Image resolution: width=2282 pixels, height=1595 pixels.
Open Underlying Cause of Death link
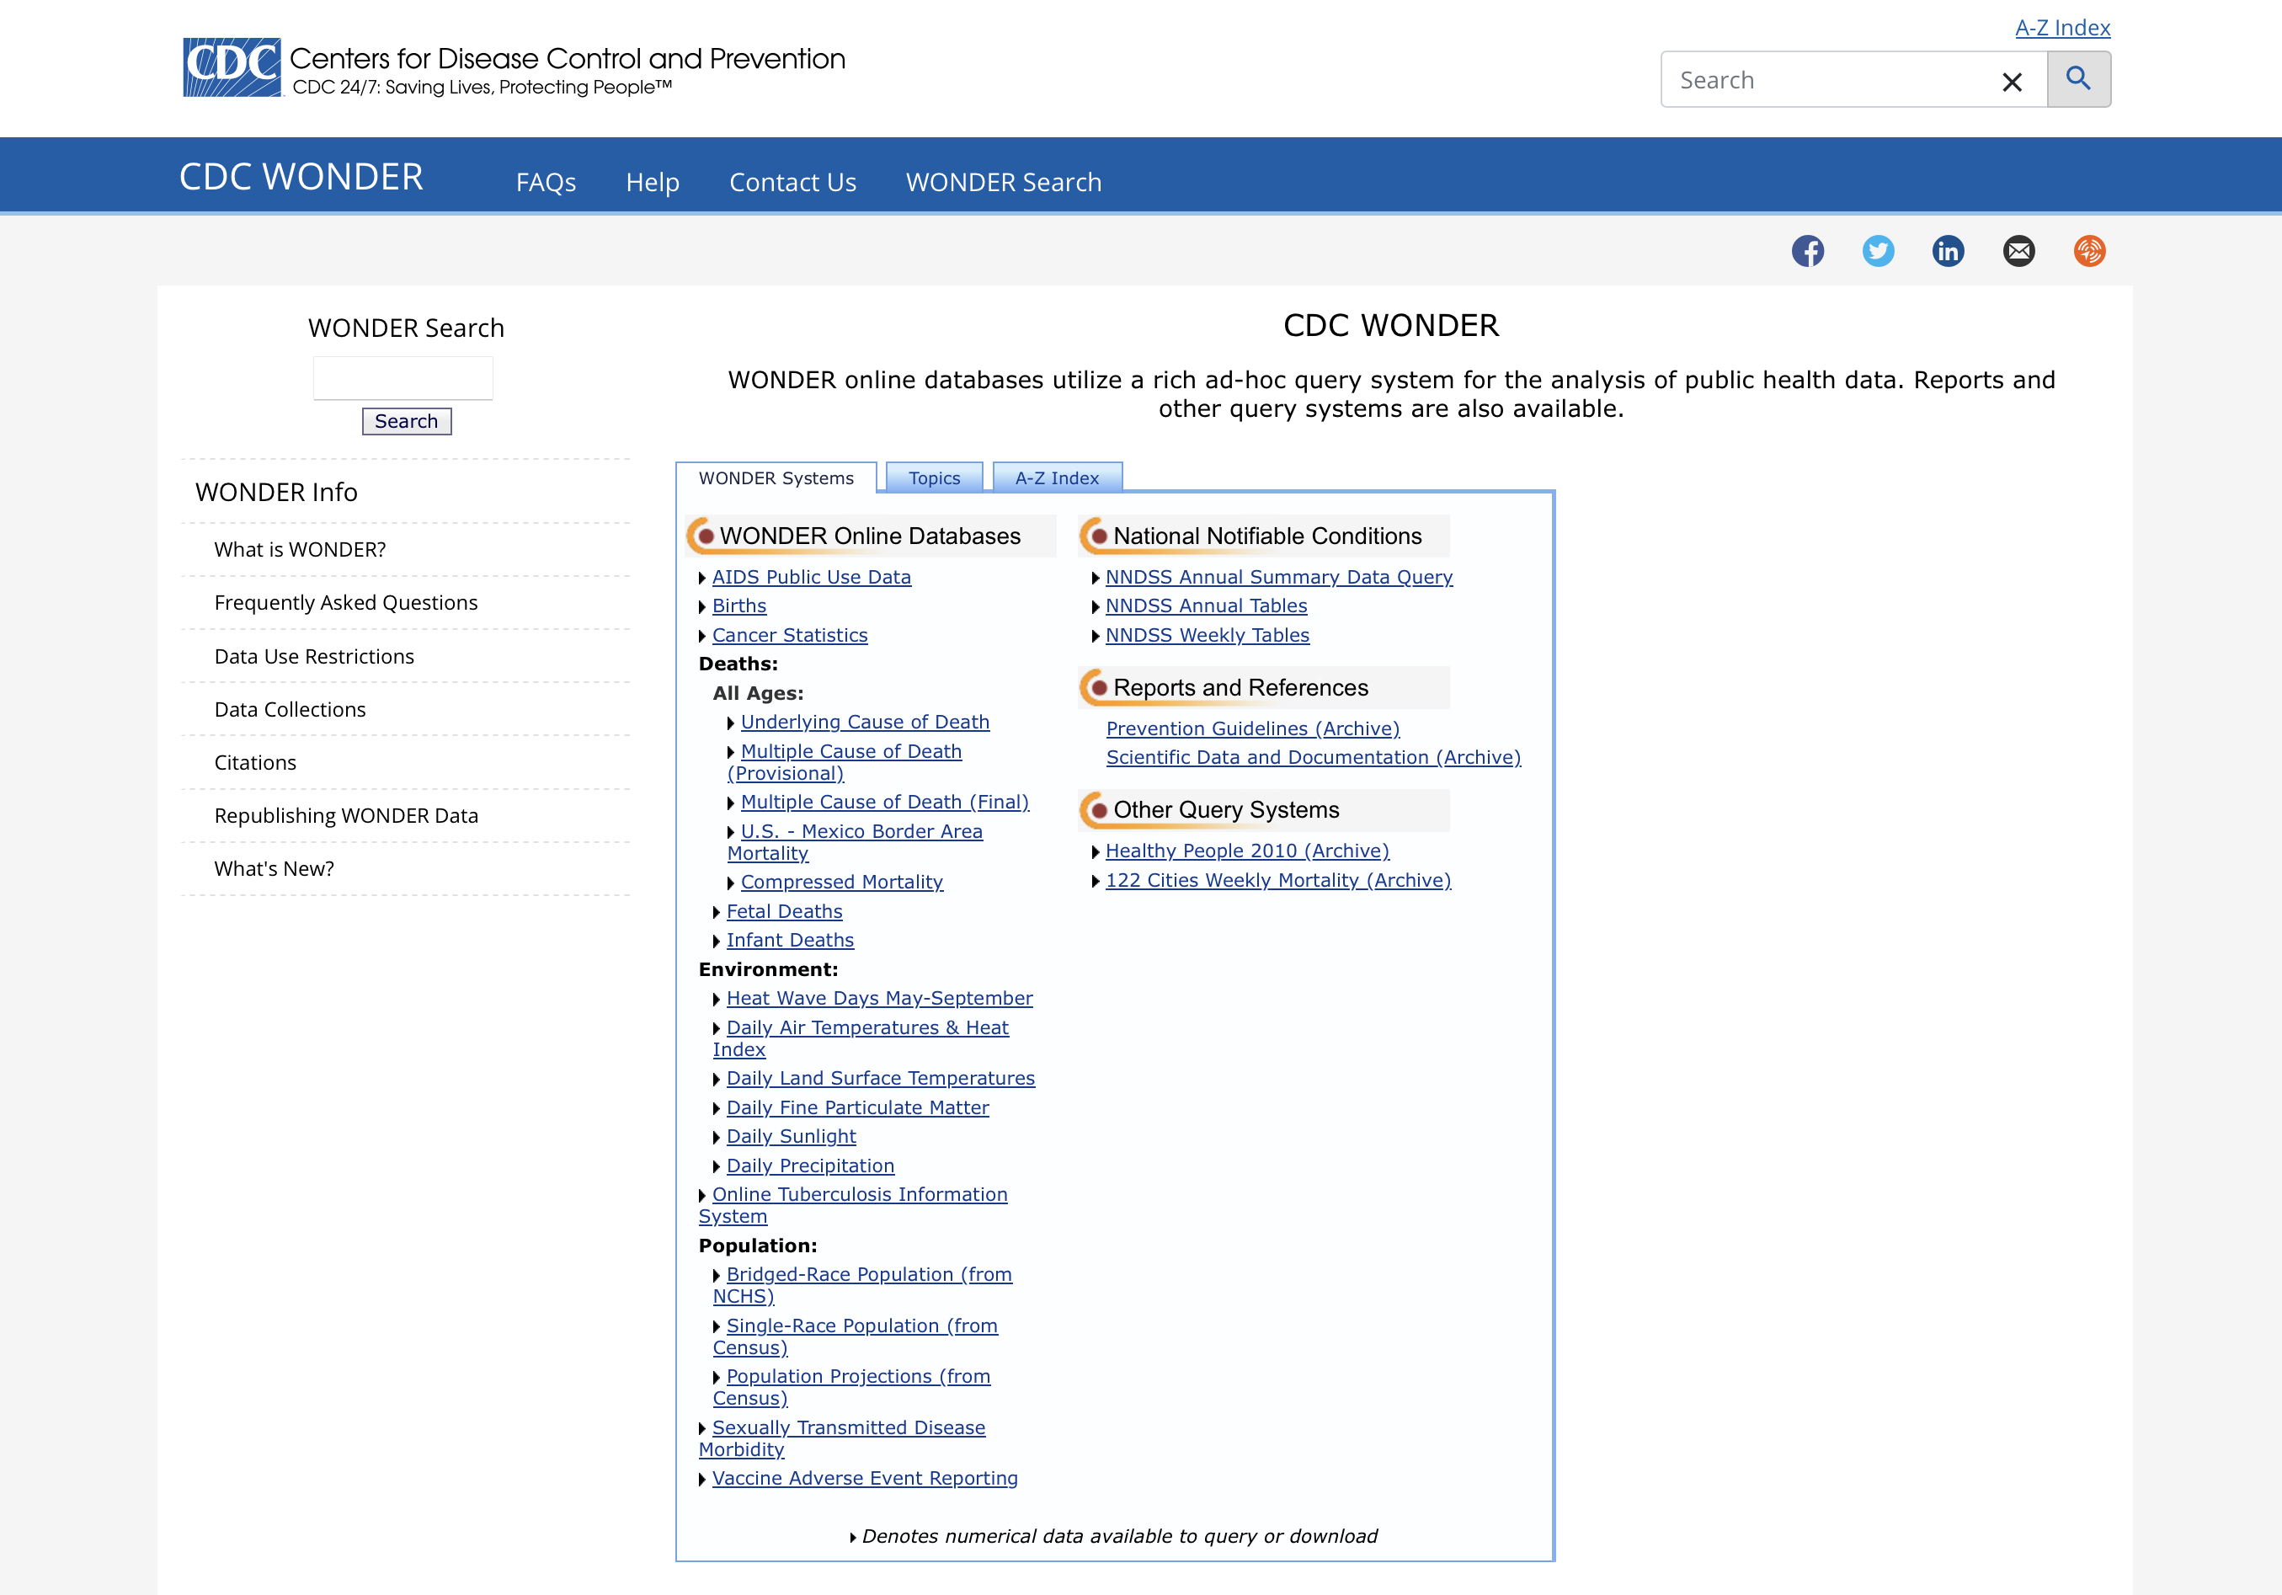(865, 723)
